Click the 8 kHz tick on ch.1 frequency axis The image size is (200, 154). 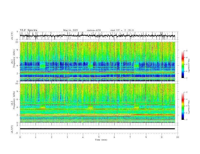click(18, 50)
